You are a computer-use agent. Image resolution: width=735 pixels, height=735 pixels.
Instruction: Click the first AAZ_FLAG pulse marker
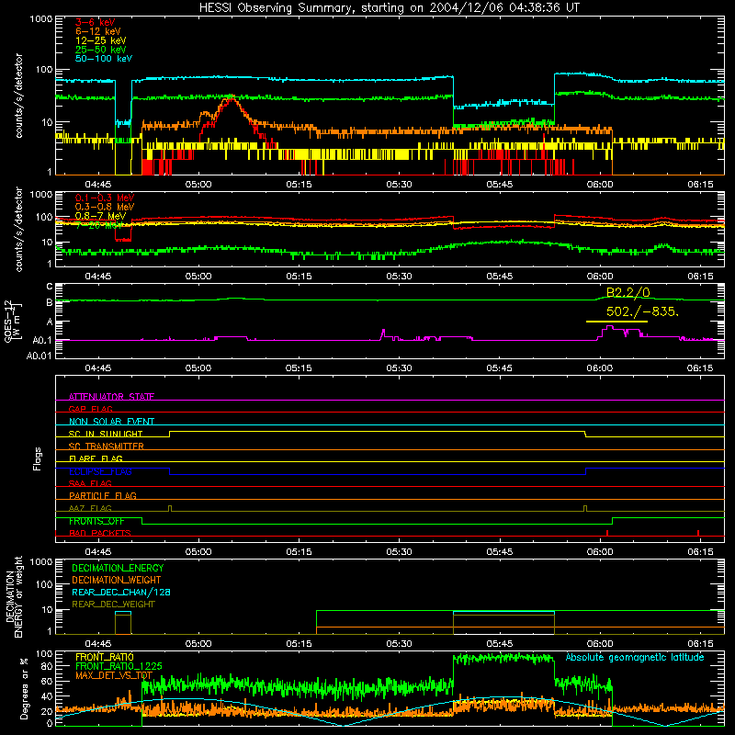point(170,509)
